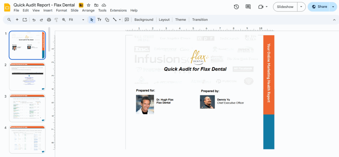Click the orange sidebar banner on slide
339x157 pixels.
(268, 74)
